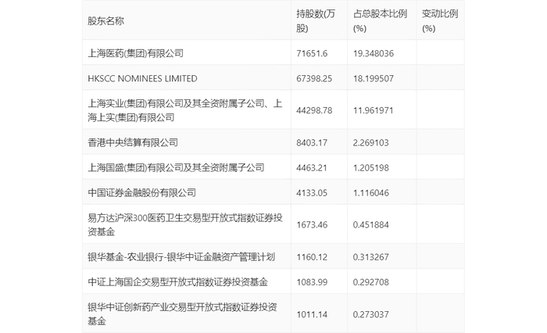
Task: Click shareholding value 4463.21
Action: pos(312,168)
